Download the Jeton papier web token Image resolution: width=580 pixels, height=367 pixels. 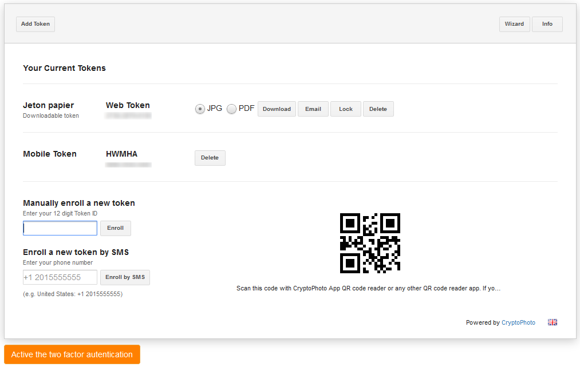(277, 109)
